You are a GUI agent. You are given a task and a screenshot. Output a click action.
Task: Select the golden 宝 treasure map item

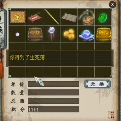(x=18, y=17)
